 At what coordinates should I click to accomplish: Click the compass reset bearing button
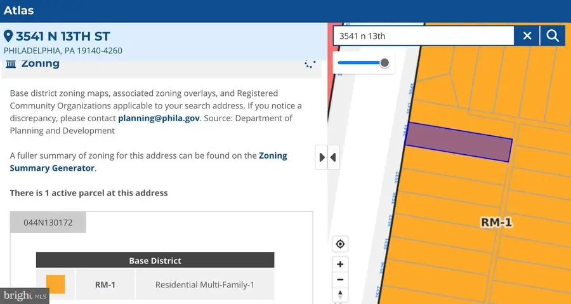(x=340, y=294)
